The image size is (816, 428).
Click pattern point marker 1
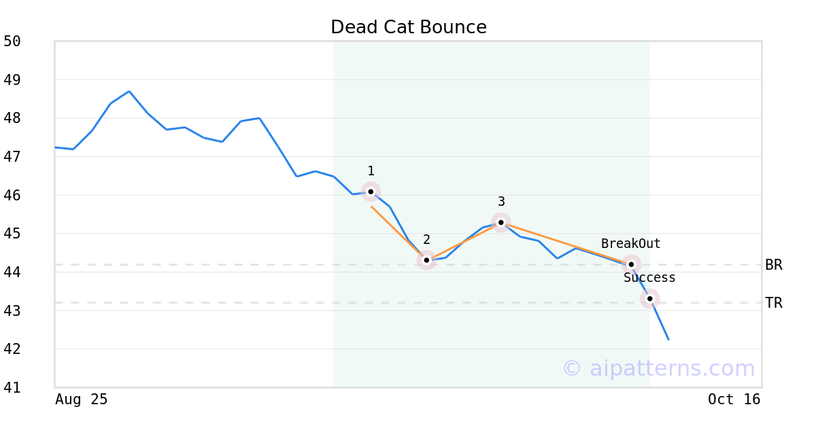[x=371, y=192]
